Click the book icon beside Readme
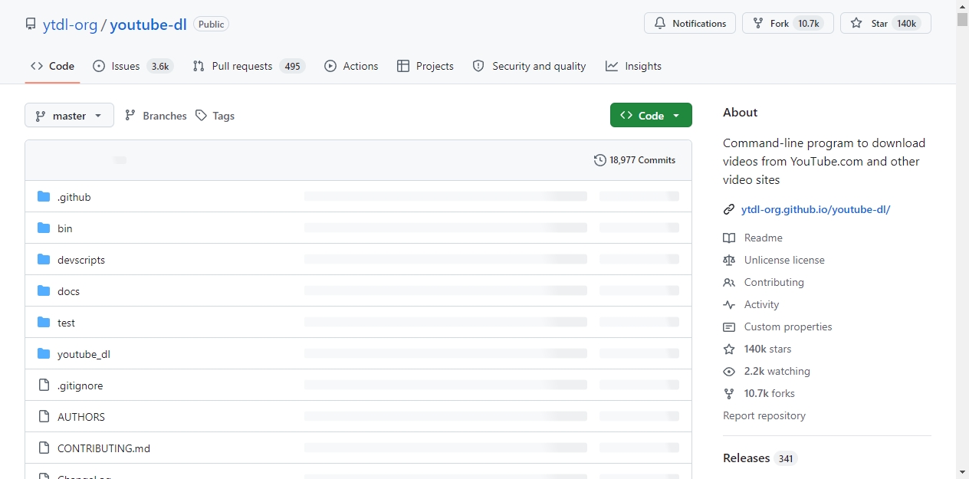This screenshot has width=969, height=479. [x=729, y=238]
